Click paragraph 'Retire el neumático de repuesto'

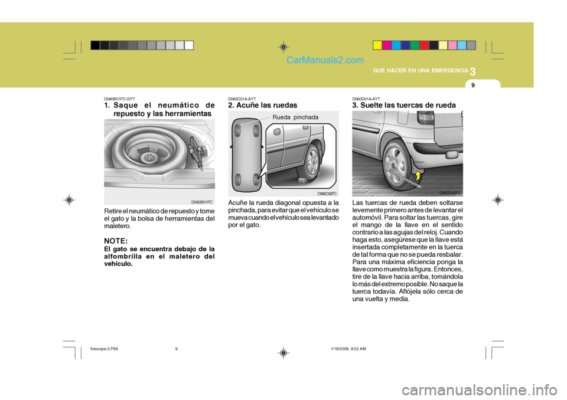pos(159,218)
